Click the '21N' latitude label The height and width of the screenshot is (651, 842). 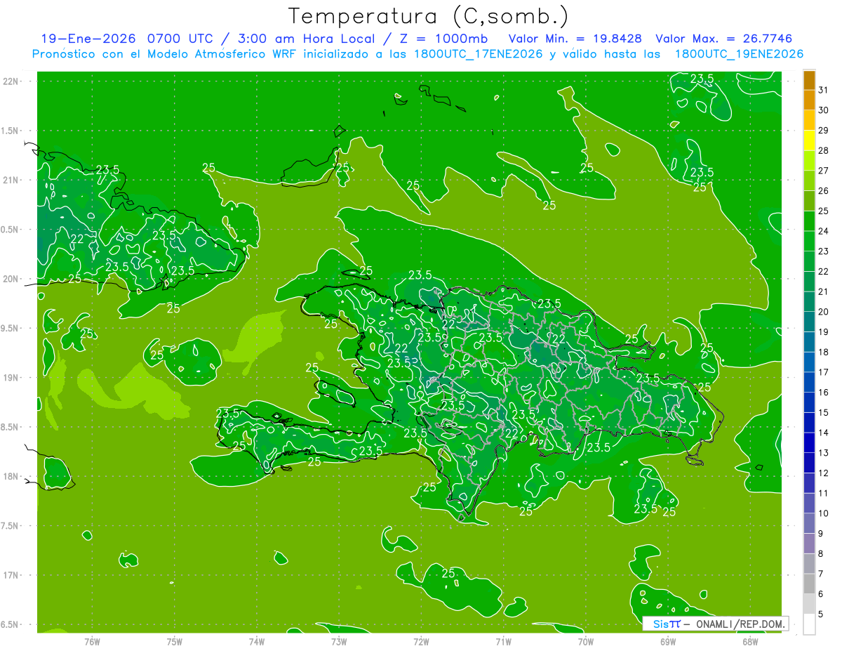11,180
